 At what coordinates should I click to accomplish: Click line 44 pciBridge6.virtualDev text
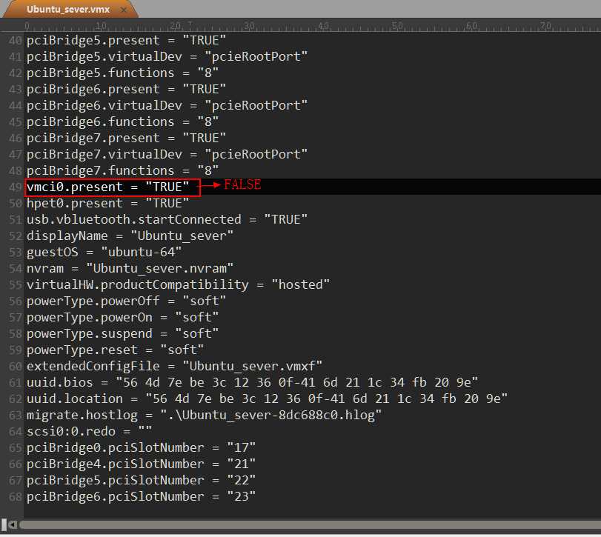167,105
